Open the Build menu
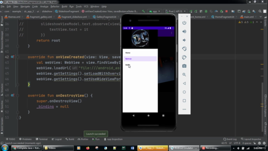This screenshot has width=268, height=151. [64, 7]
